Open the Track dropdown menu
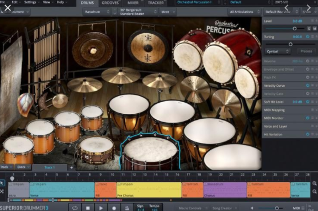This screenshot has height=211, width=318. coord(7,167)
